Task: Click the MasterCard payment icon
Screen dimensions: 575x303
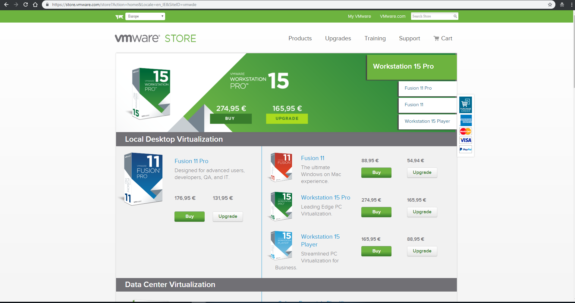Action: (466, 131)
